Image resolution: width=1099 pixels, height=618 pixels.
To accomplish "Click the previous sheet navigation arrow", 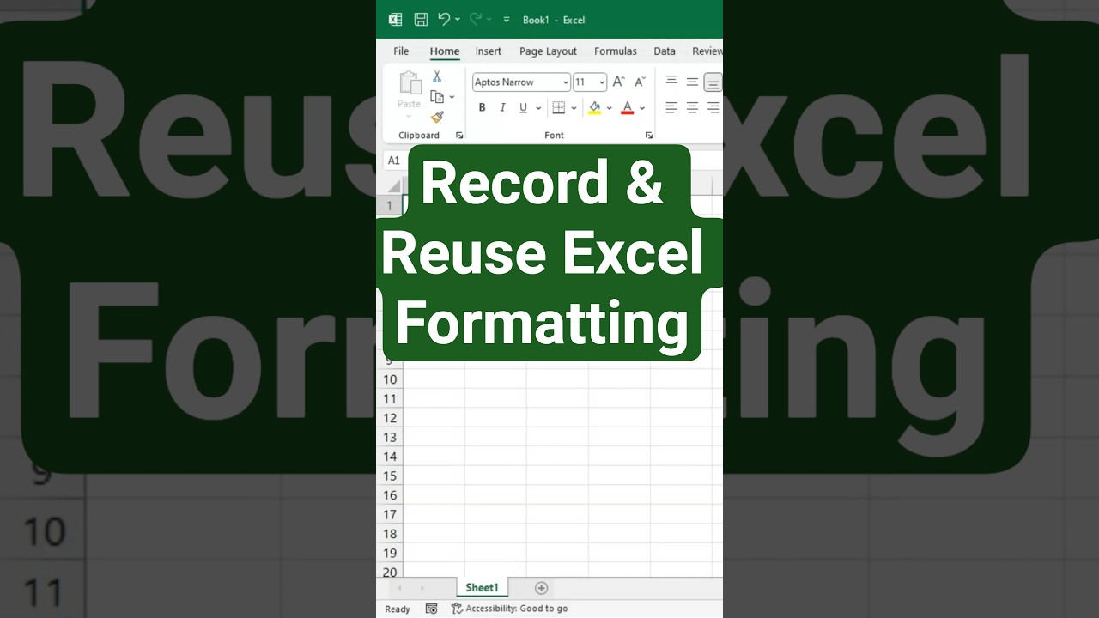I will [399, 588].
